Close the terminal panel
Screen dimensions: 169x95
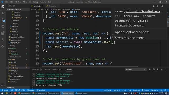(166, 70)
